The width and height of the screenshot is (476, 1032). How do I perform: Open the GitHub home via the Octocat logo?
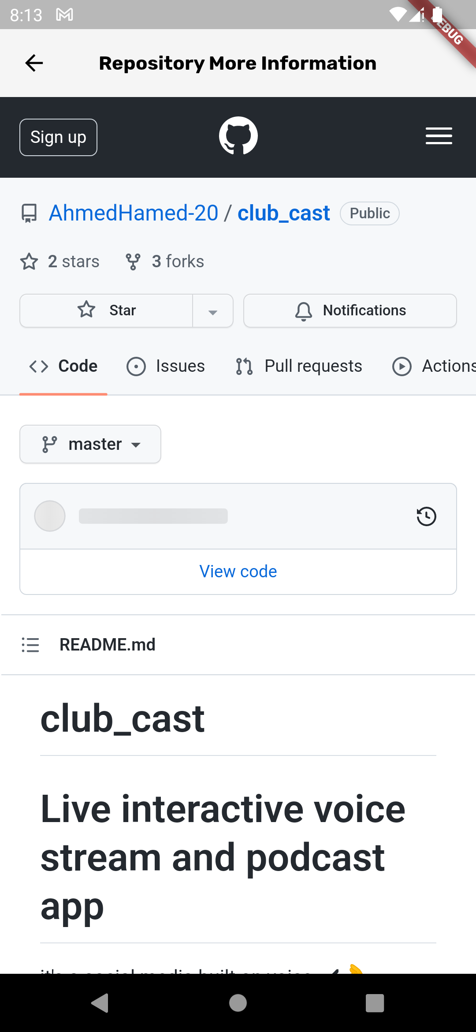click(x=238, y=136)
